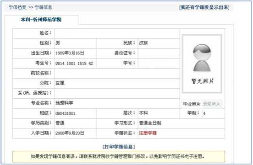
Task: Switch to the 毕业照片 photo tab
Action: [x=192, y=104]
